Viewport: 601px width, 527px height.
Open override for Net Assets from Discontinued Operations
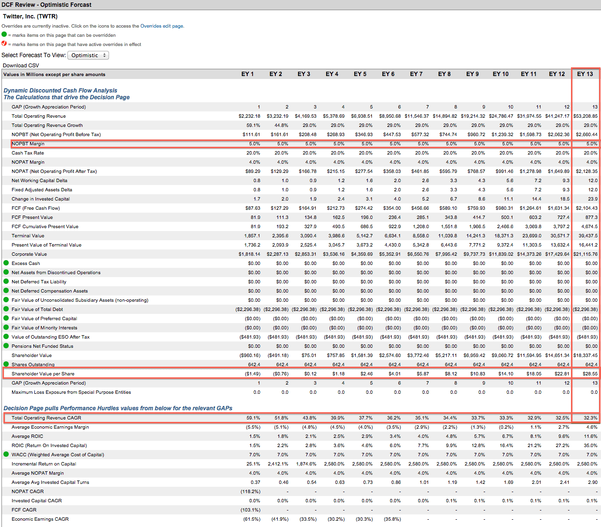[x=6, y=272]
